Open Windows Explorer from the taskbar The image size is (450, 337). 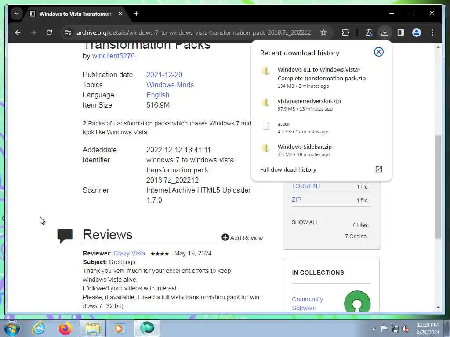point(92,328)
